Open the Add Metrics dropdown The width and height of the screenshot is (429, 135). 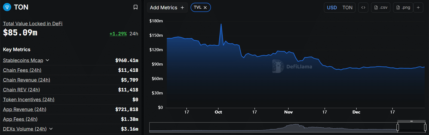point(167,8)
